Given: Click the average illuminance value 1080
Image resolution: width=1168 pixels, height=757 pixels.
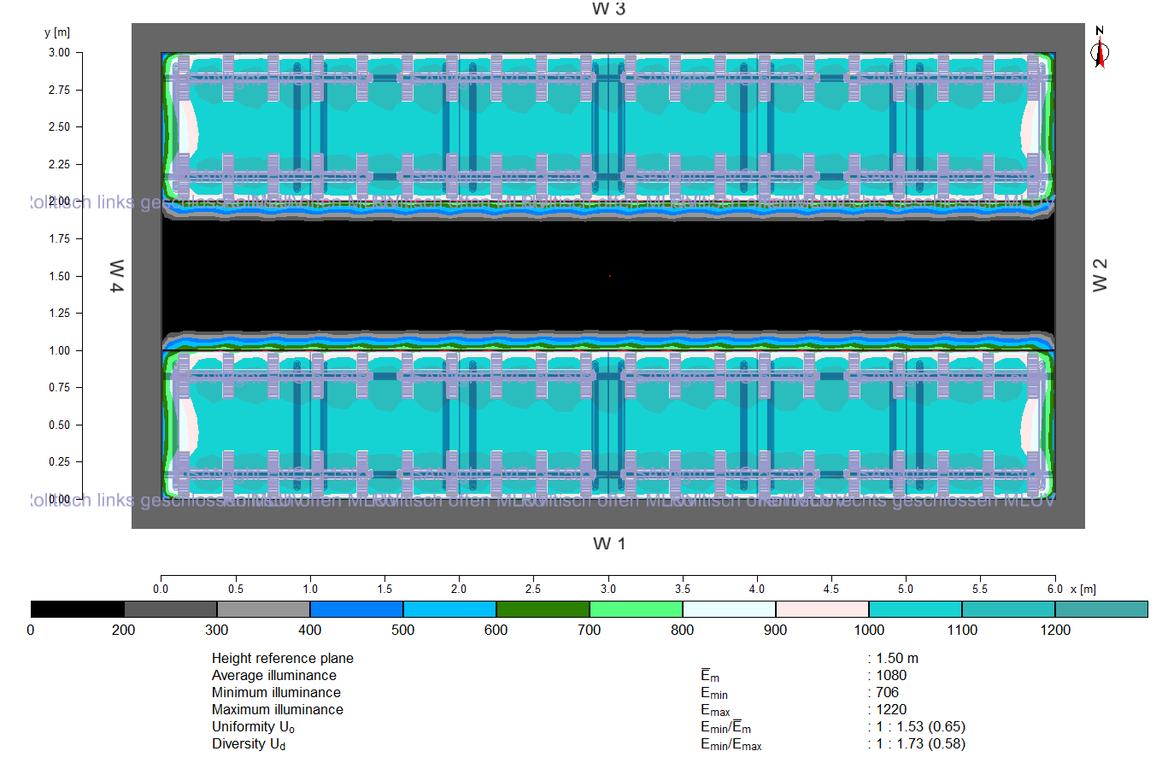Looking at the screenshot, I should [891, 676].
